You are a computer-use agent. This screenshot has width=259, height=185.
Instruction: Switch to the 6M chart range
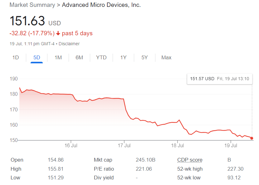click(x=79, y=57)
